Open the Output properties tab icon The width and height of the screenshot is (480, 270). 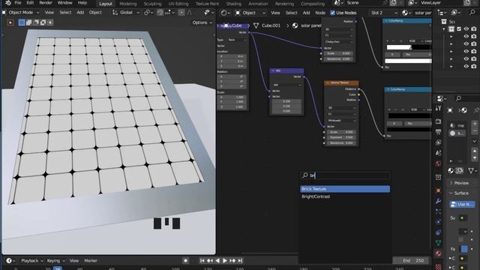click(438, 132)
